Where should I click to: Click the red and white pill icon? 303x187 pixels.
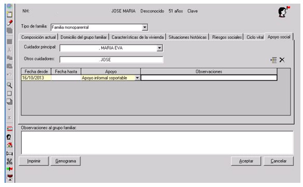(9, 22)
